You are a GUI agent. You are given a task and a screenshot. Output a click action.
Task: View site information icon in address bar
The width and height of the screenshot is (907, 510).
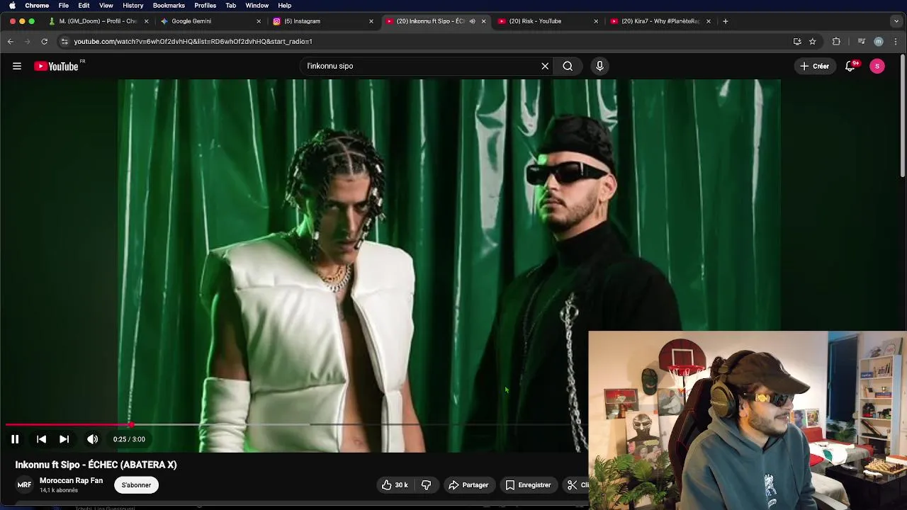coord(64,42)
